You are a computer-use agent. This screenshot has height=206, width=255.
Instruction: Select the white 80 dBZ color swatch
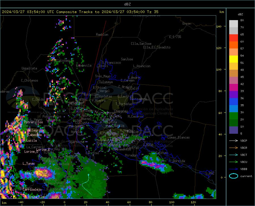tap(233, 24)
